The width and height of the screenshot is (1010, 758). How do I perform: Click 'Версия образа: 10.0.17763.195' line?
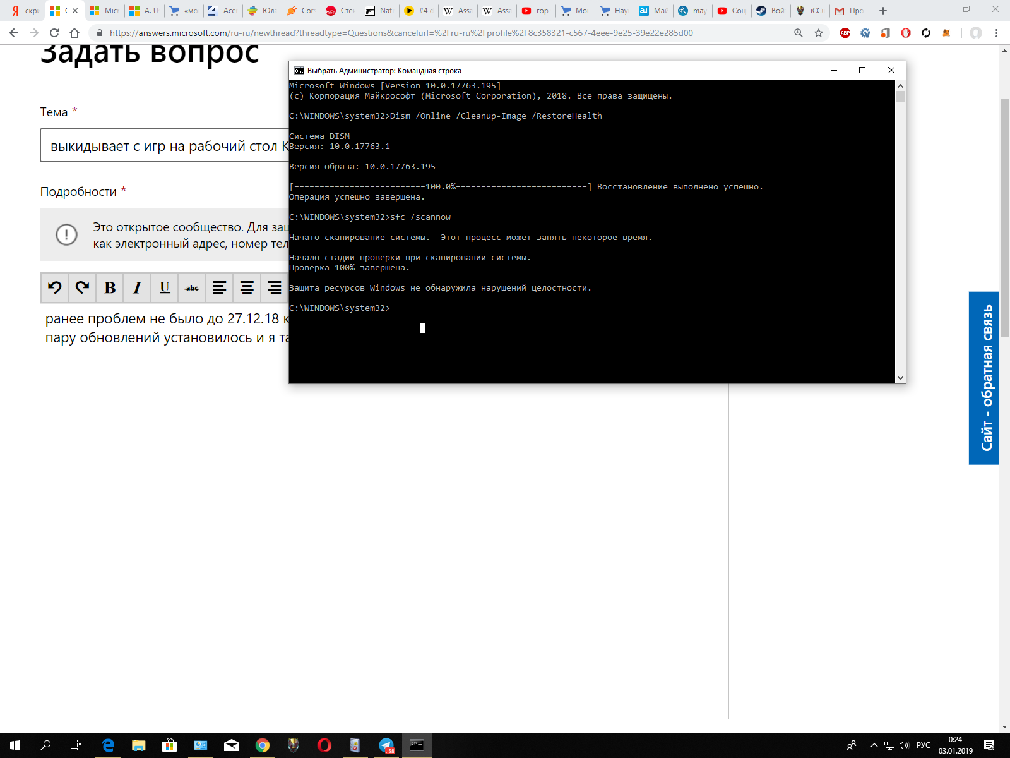click(x=362, y=167)
